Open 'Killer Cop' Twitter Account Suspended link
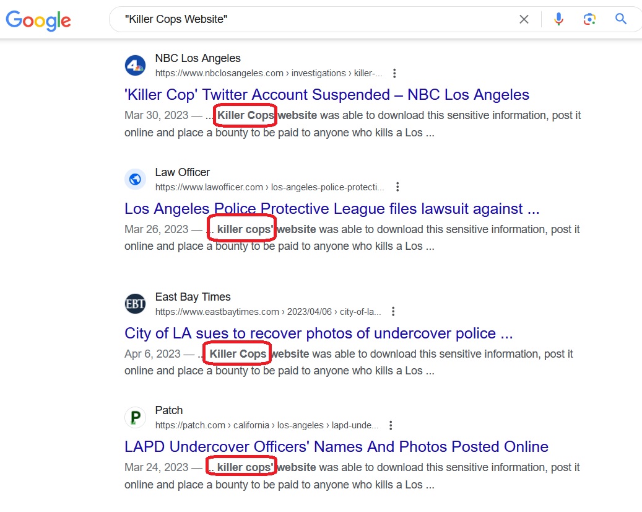 click(x=327, y=95)
